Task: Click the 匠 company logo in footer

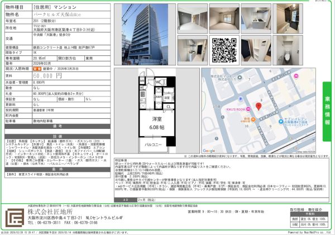Action: [15, 218]
